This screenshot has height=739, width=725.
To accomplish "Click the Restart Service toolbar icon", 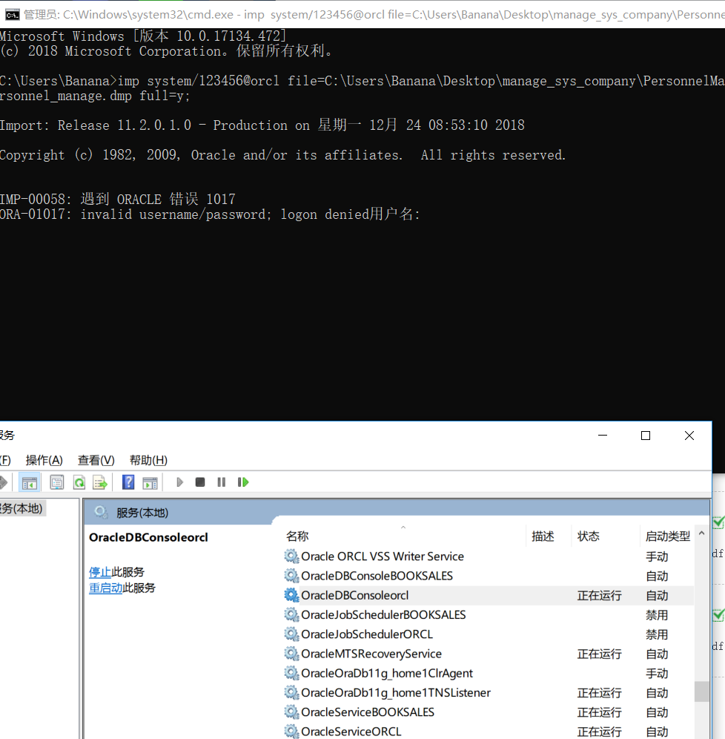I will pos(243,482).
